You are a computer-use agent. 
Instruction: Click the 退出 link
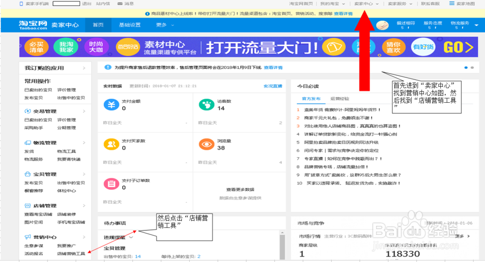click(x=87, y=4)
